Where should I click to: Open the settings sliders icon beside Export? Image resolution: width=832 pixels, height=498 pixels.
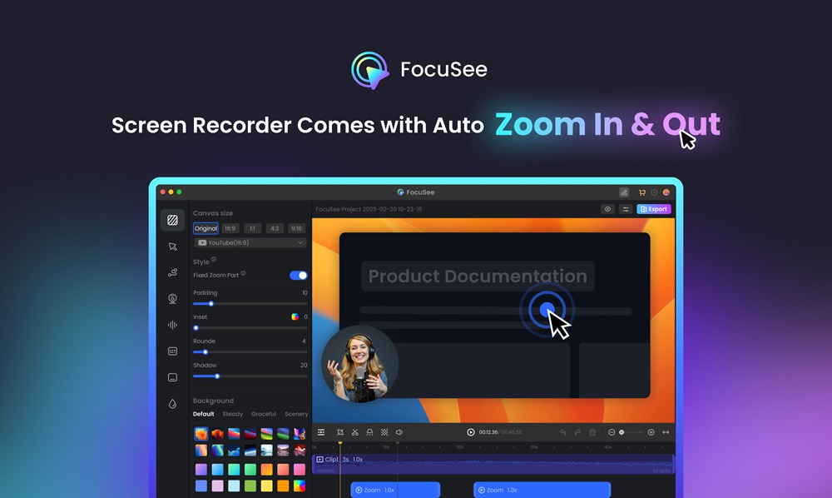tap(626, 209)
